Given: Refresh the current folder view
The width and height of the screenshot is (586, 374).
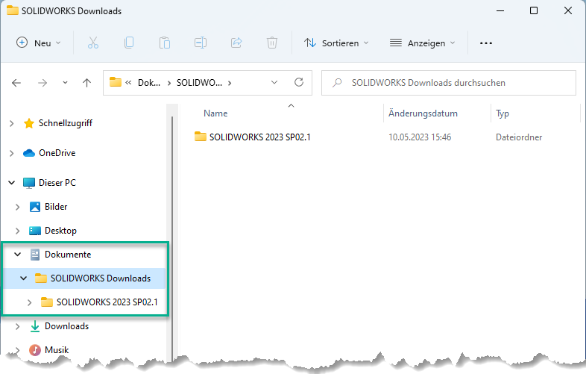Looking at the screenshot, I should click(299, 83).
